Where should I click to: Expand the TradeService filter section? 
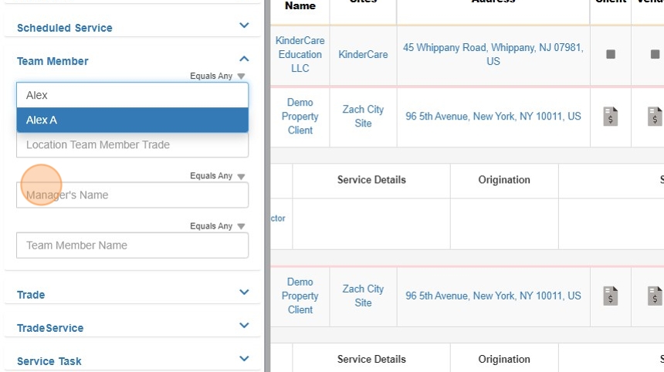[x=244, y=326]
